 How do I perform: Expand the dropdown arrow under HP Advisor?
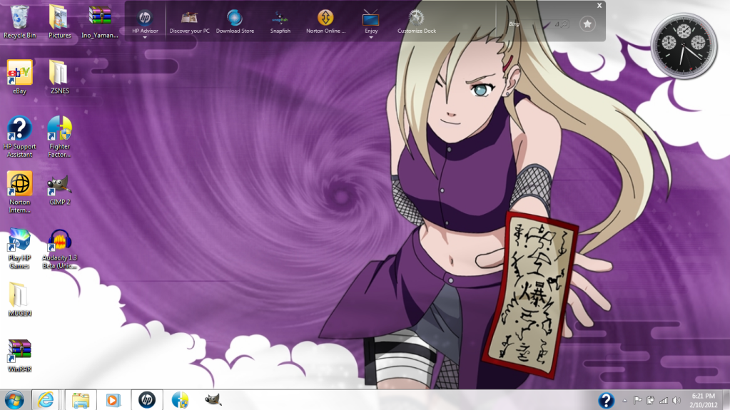click(x=145, y=37)
